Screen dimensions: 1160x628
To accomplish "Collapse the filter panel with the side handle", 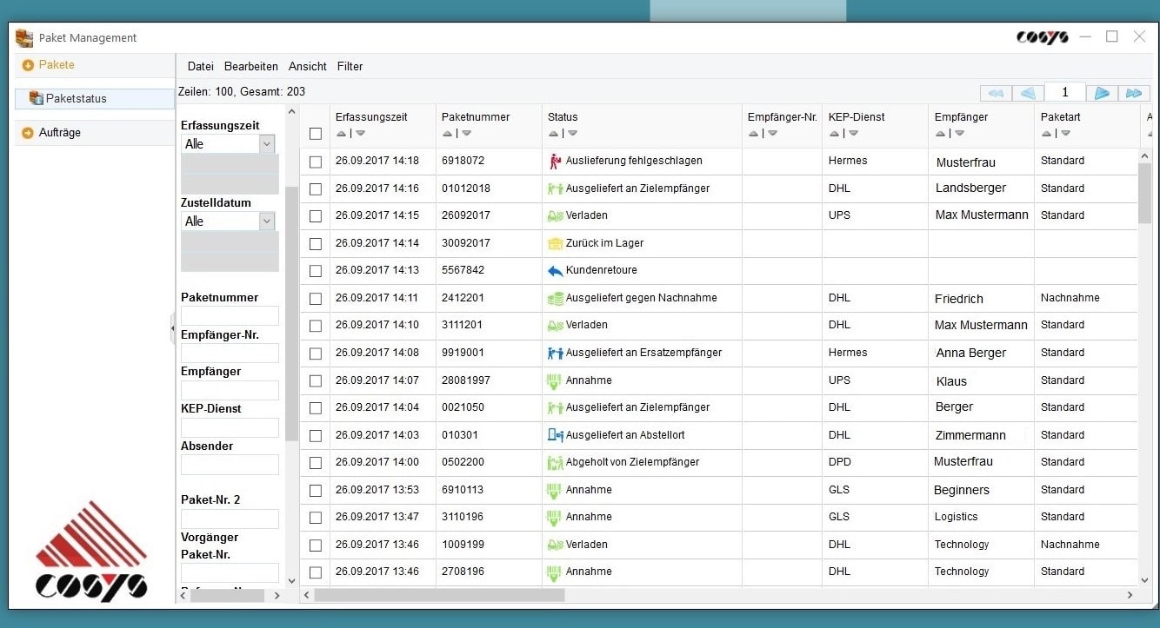I will click(x=172, y=328).
